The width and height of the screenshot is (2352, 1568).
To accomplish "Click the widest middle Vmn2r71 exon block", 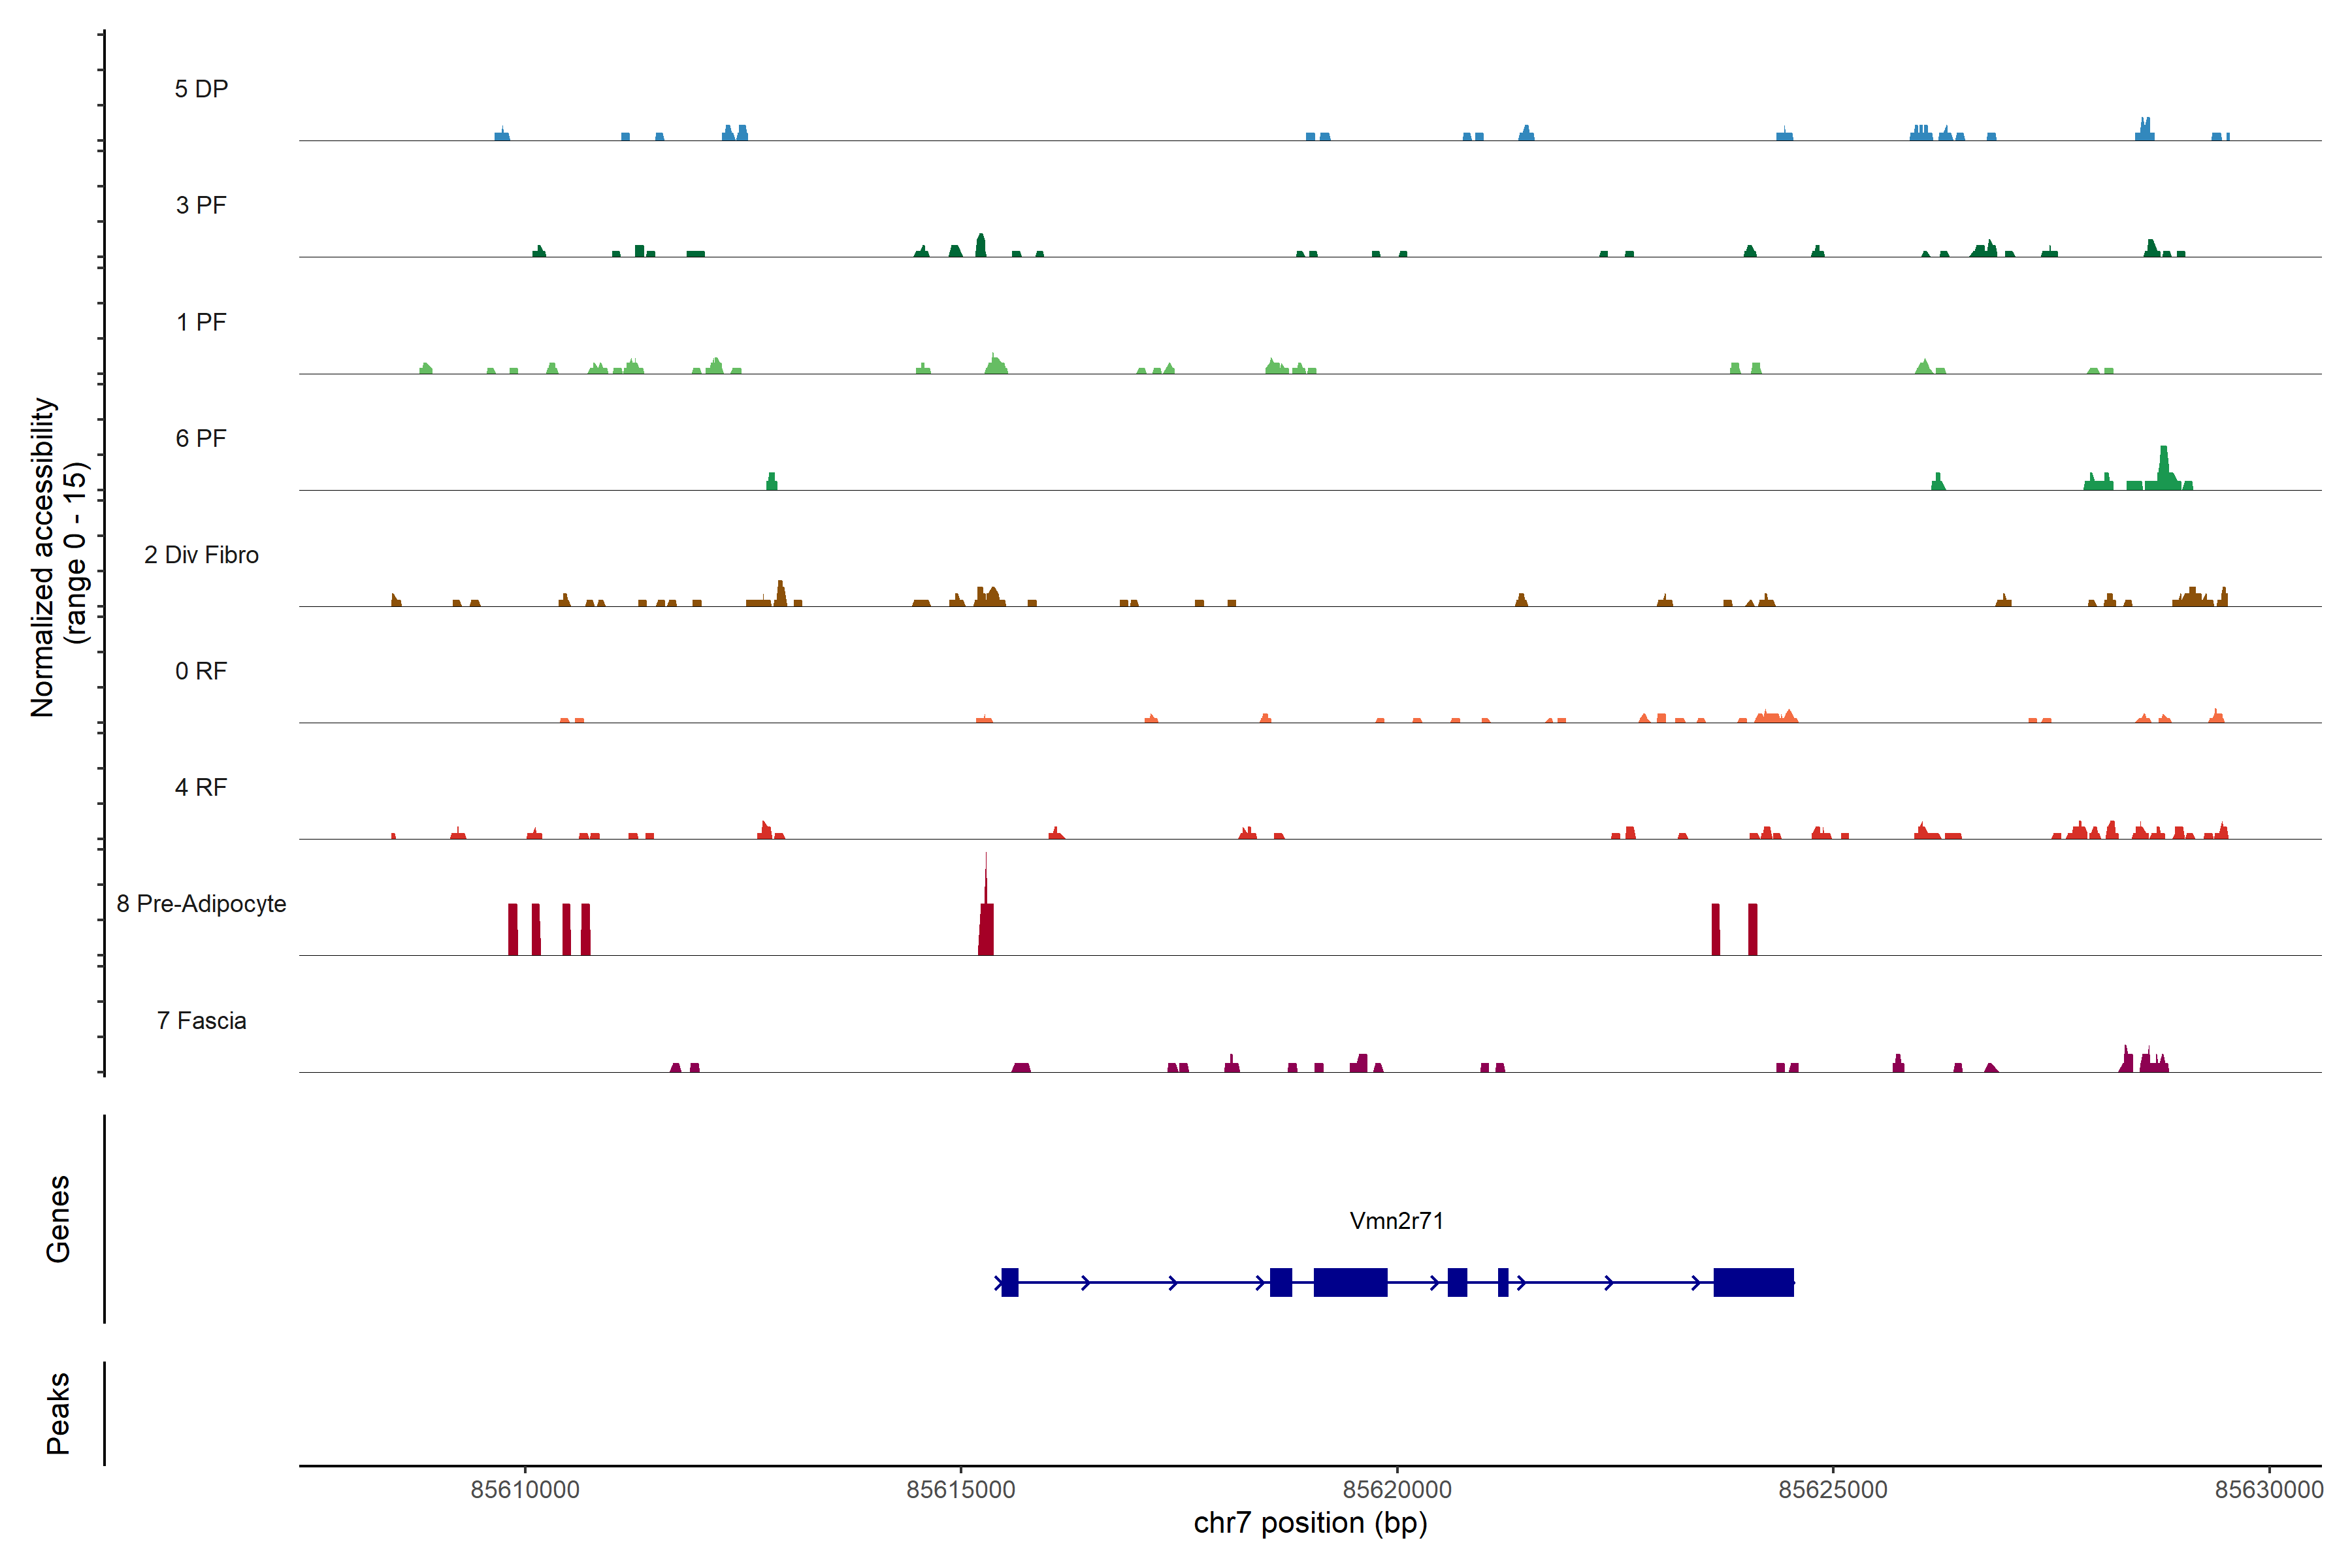I will coord(1350,1282).
